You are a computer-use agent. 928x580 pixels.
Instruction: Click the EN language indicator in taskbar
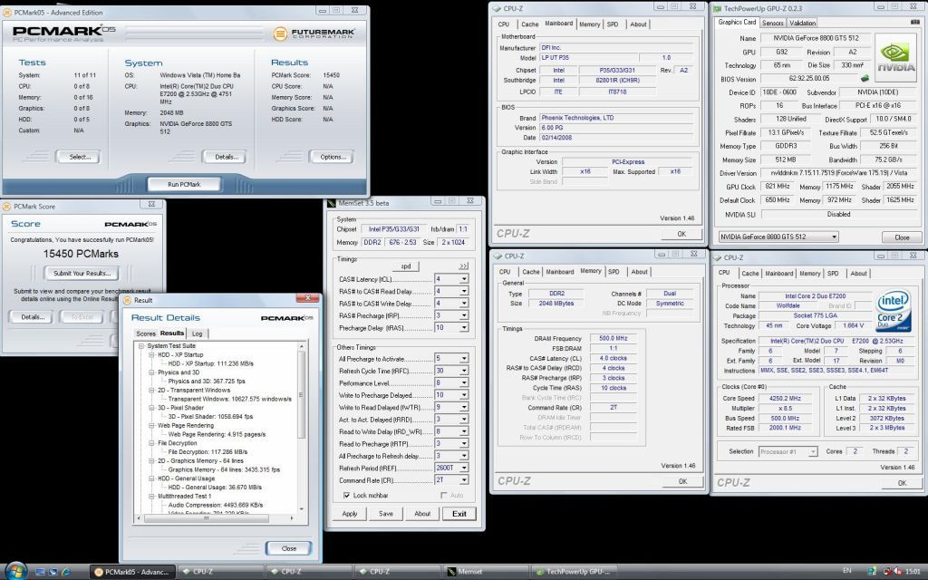(847, 571)
